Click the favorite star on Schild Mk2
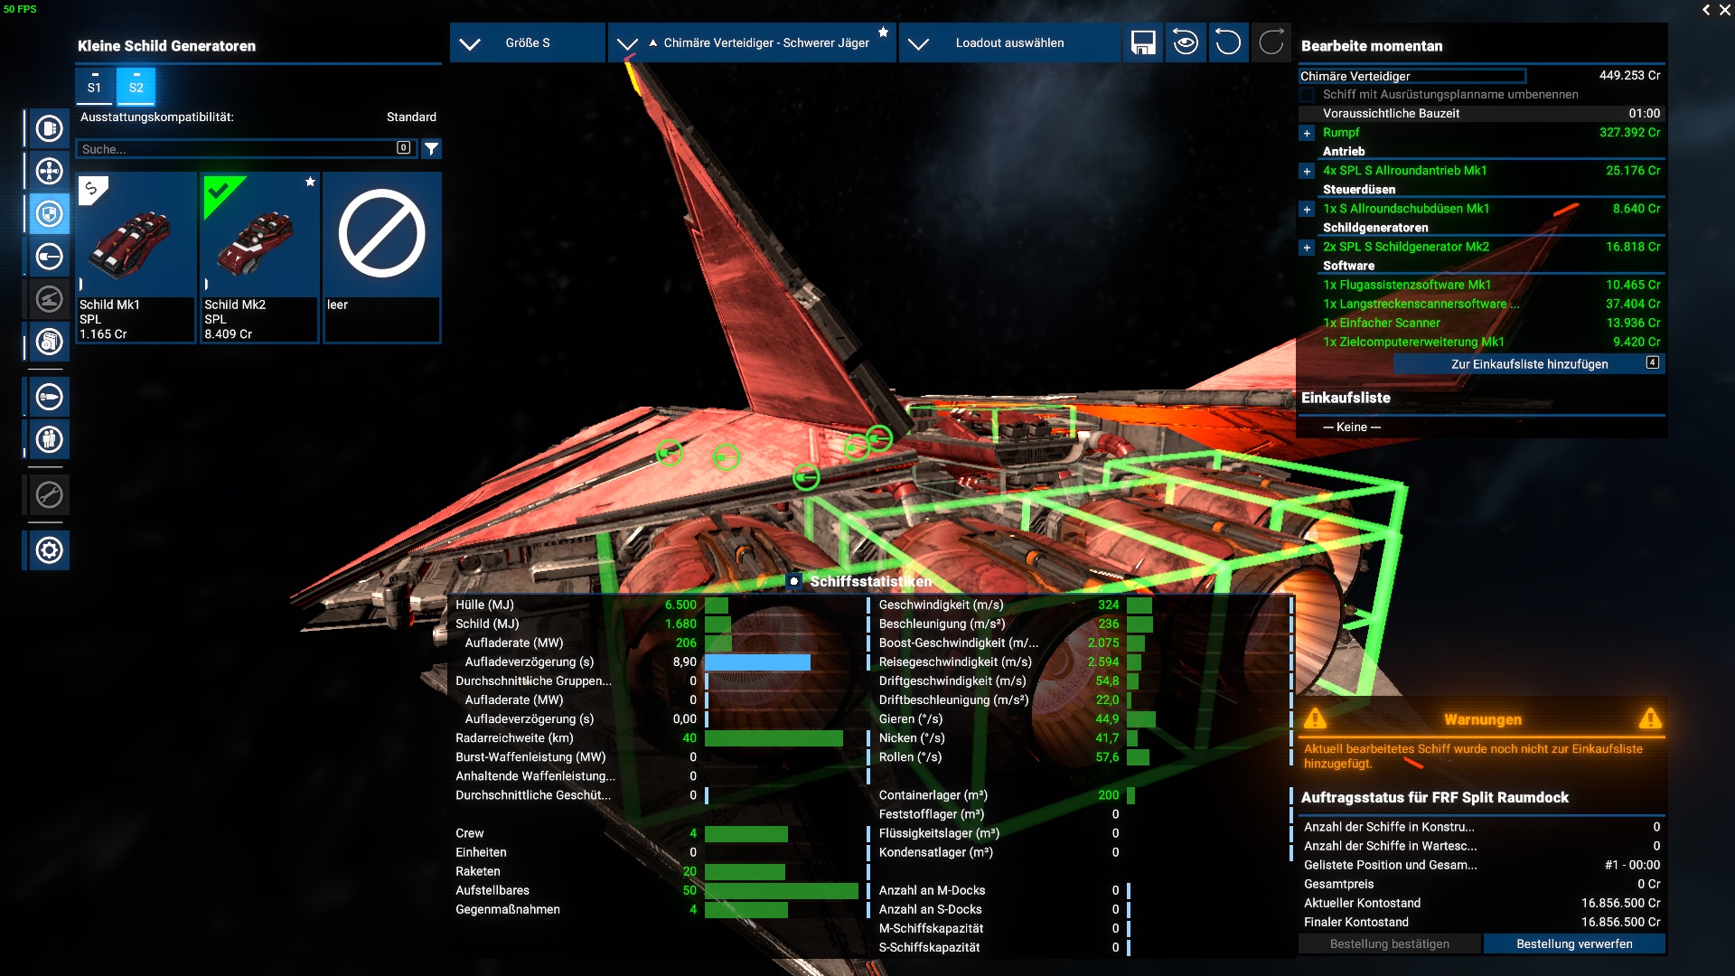The height and width of the screenshot is (976, 1735). pyautogui.click(x=310, y=182)
